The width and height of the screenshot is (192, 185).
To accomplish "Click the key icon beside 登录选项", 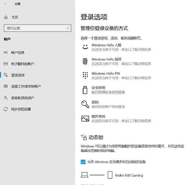I will pyautogui.click(x=6, y=75).
